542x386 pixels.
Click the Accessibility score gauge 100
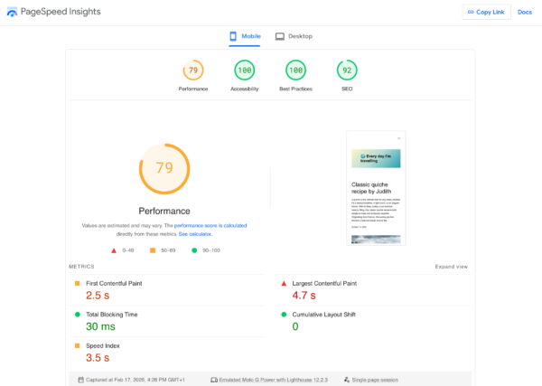click(x=244, y=71)
